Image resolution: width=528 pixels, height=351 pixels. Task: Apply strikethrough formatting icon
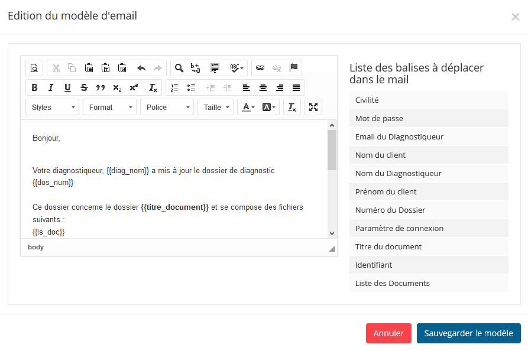tap(84, 88)
